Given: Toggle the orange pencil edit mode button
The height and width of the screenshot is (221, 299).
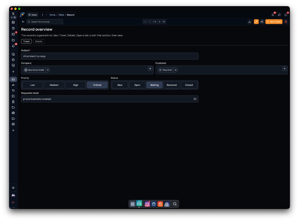Looking at the screenshot, I should click(x=256, y=22).
